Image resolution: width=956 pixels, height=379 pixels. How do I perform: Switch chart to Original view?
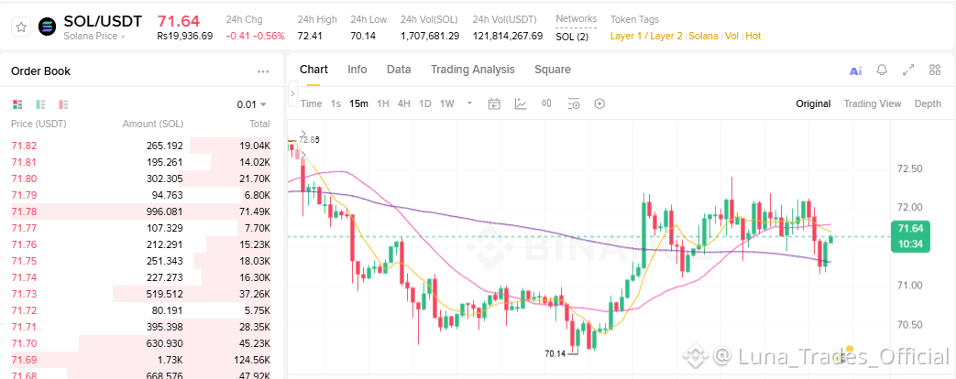pyautogui.click(x=813, y=103)
